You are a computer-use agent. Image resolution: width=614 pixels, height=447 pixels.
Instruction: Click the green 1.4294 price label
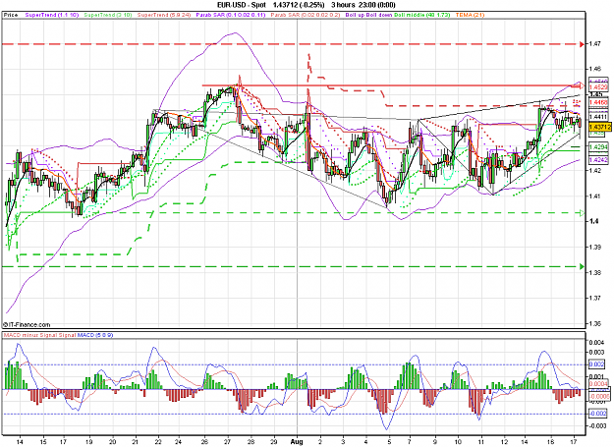(x=598, y=146)
